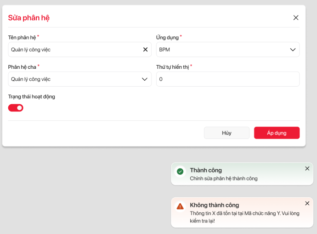Click the Chỉnh sửa phân hệ thành công message
Image resolution: width=317 pixels, height=234 pixels.
[224, 178]
